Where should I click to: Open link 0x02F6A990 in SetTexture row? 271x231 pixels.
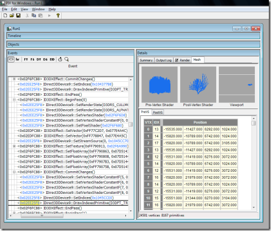[117, 146]
